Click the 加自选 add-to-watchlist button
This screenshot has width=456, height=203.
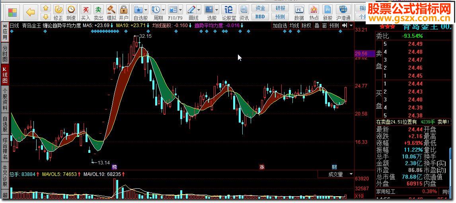coord(280,25)
